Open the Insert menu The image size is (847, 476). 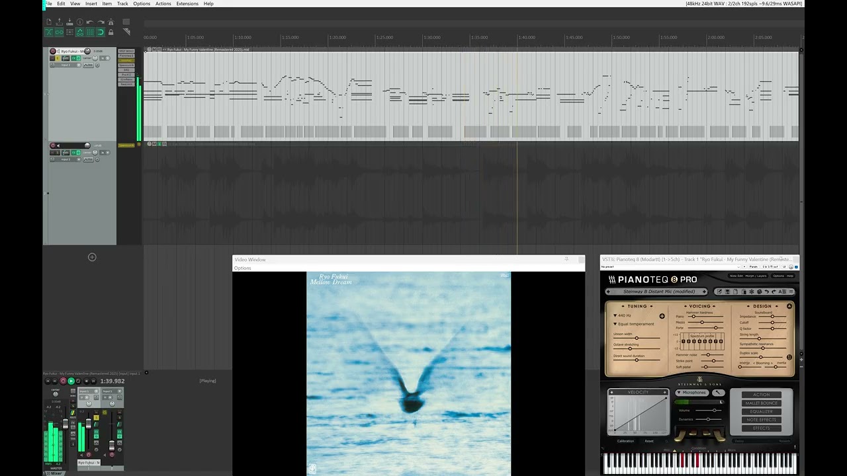(91, 4)
